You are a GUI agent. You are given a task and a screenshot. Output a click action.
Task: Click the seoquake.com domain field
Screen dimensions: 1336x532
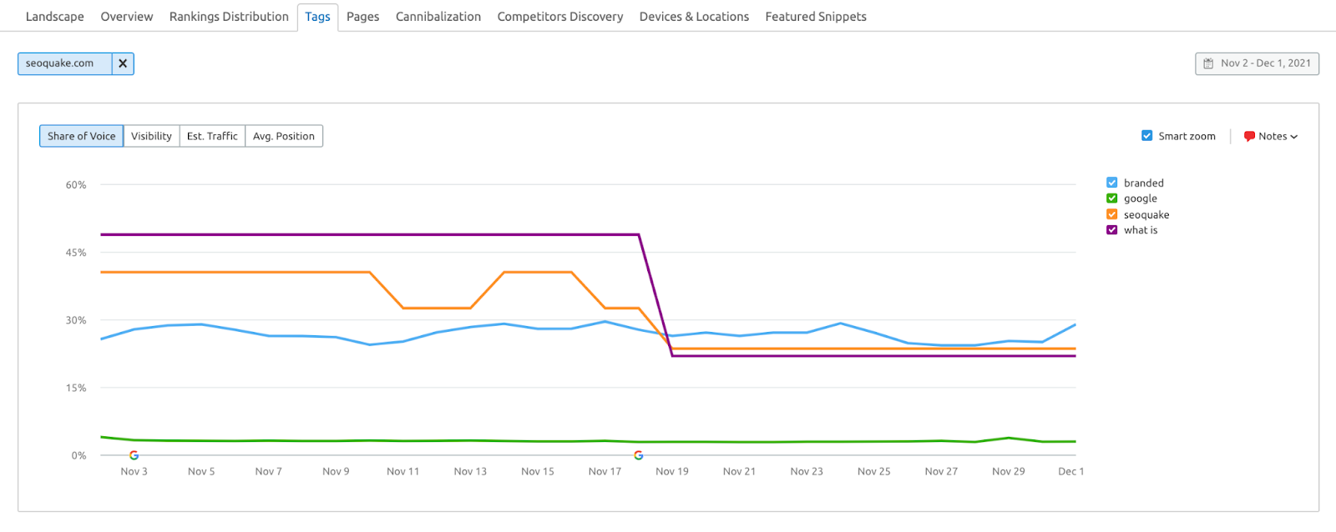64,63
